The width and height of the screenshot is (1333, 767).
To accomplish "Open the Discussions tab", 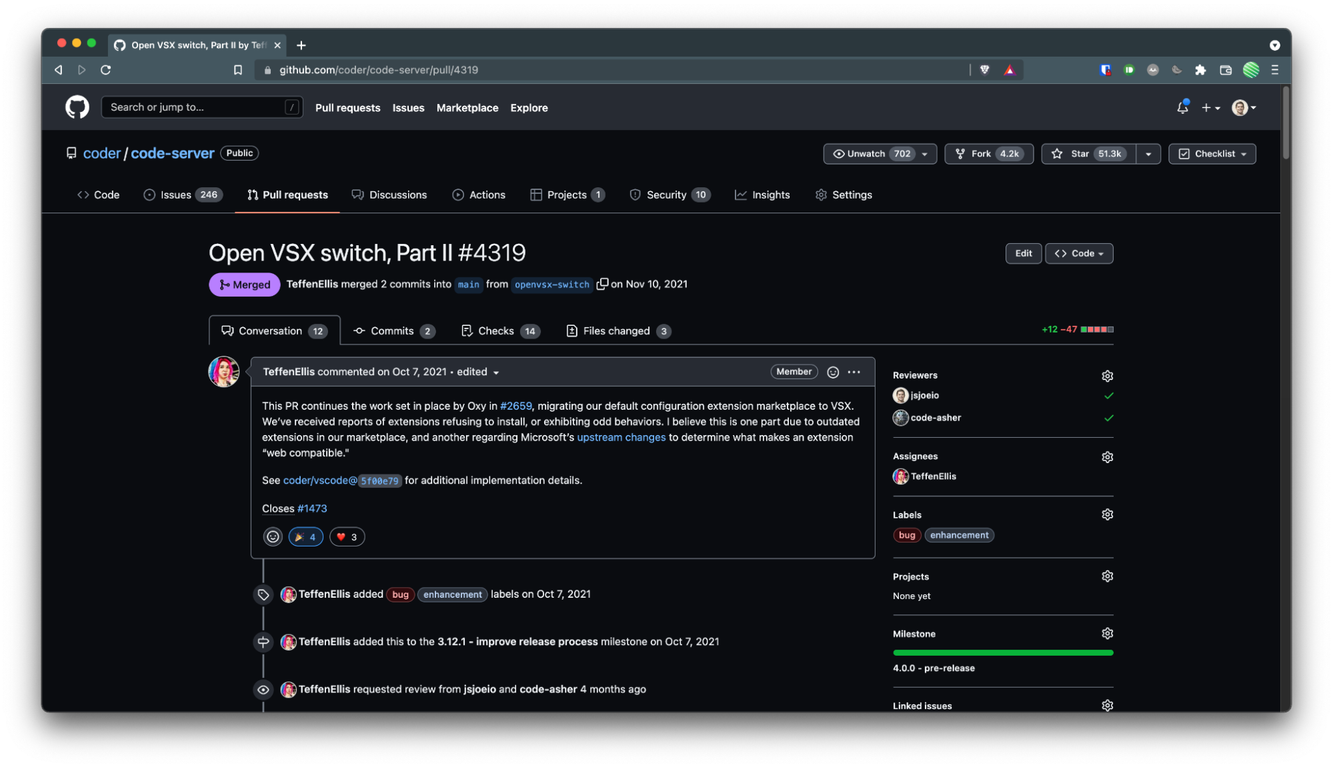I will click(389, 195).
